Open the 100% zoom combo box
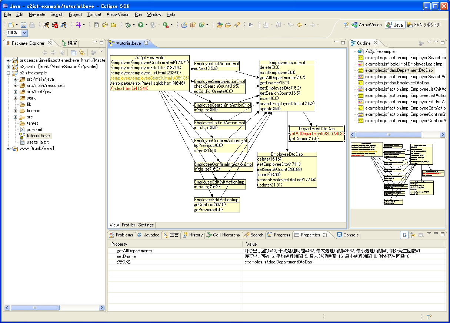Screen dimensions: 450x323 [x=24, y=33]
